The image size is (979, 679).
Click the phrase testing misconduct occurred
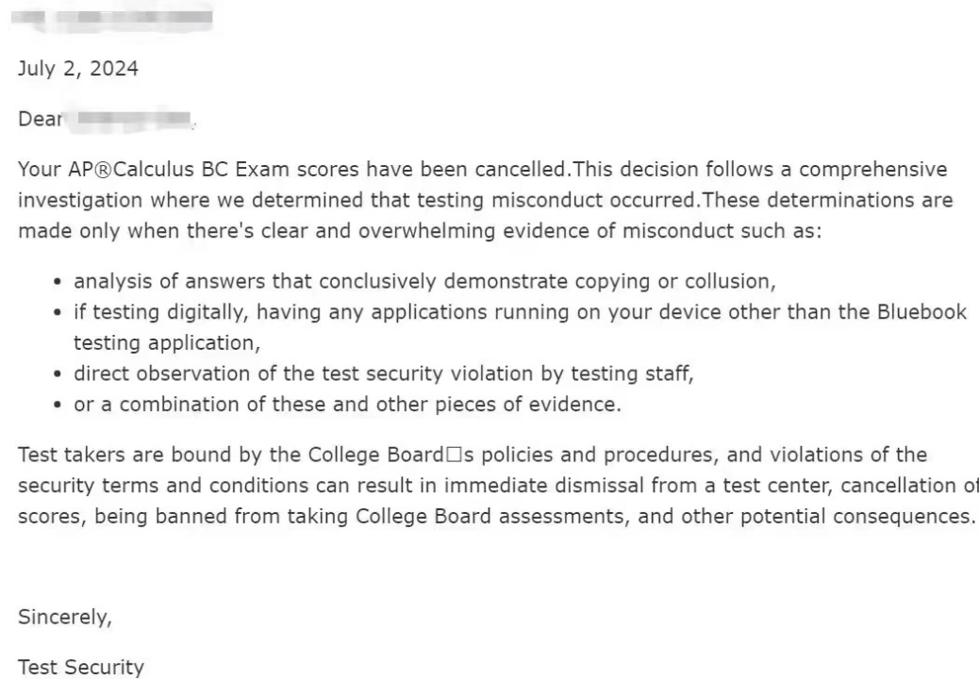[x=557, y=200]
